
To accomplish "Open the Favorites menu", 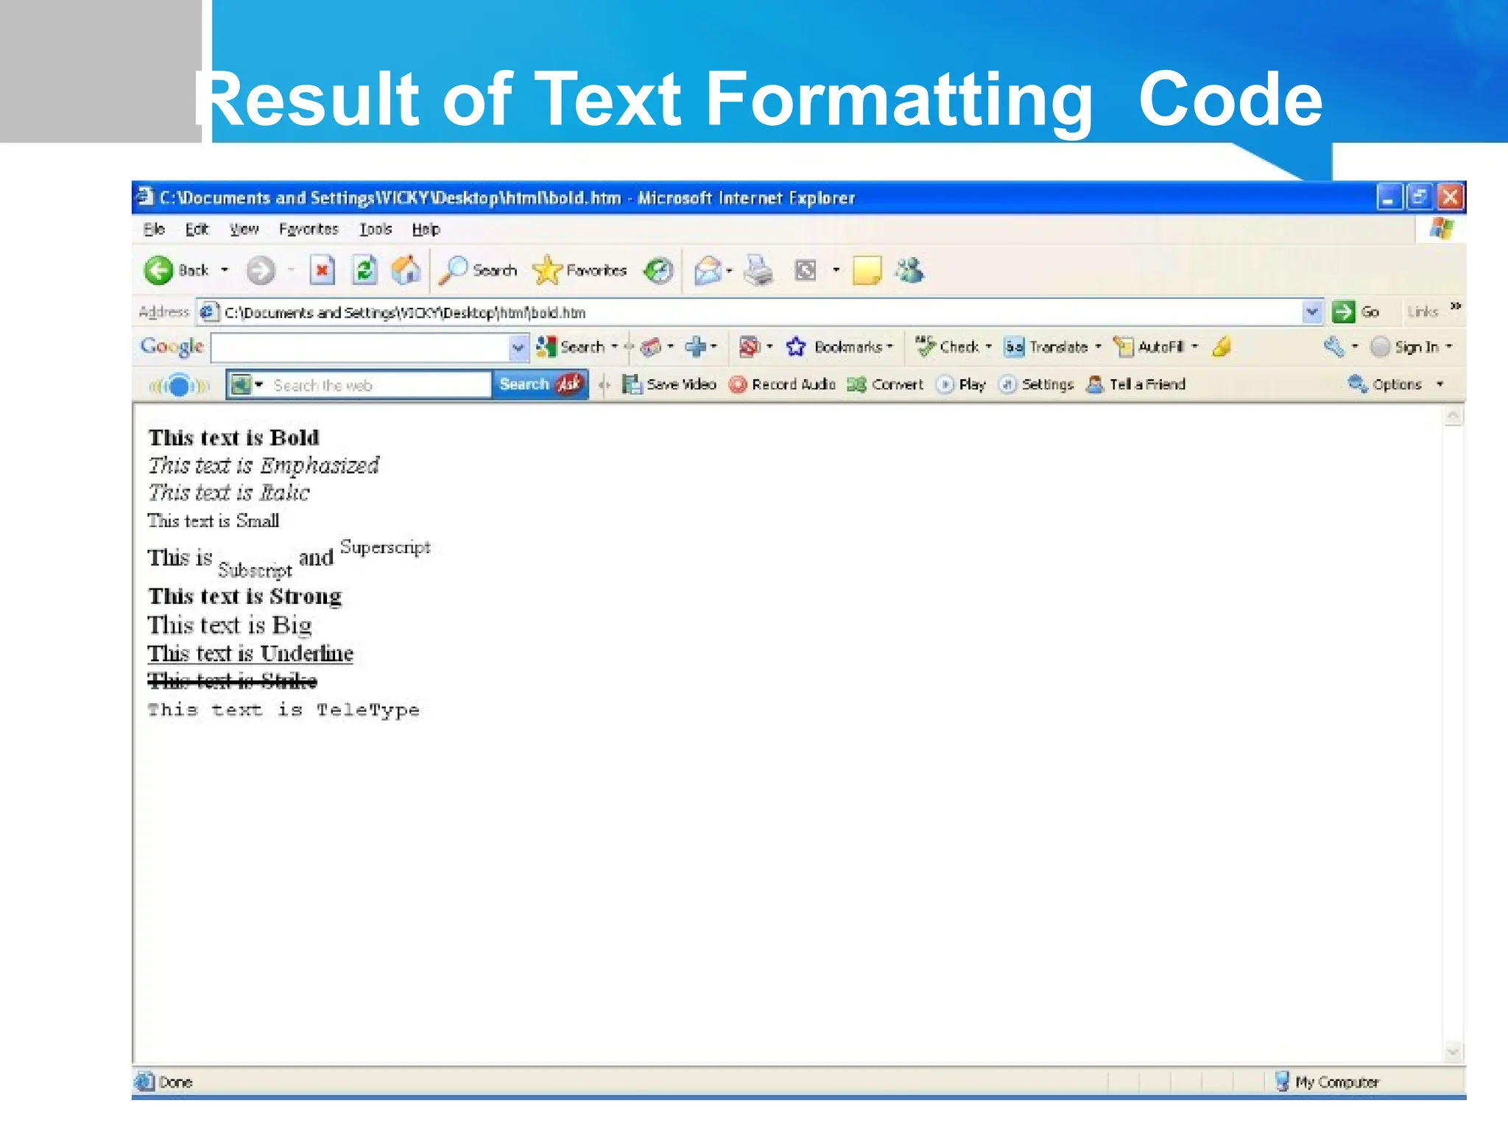I will click(x=309, y=230).
